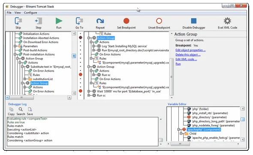
Task: Click the Child folder icon in Variable Editor
Action: 187,134
